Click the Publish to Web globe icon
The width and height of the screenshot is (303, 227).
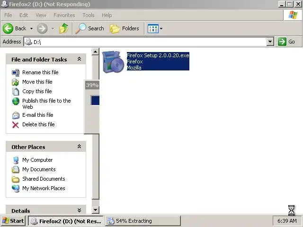[x=16, y=101]
